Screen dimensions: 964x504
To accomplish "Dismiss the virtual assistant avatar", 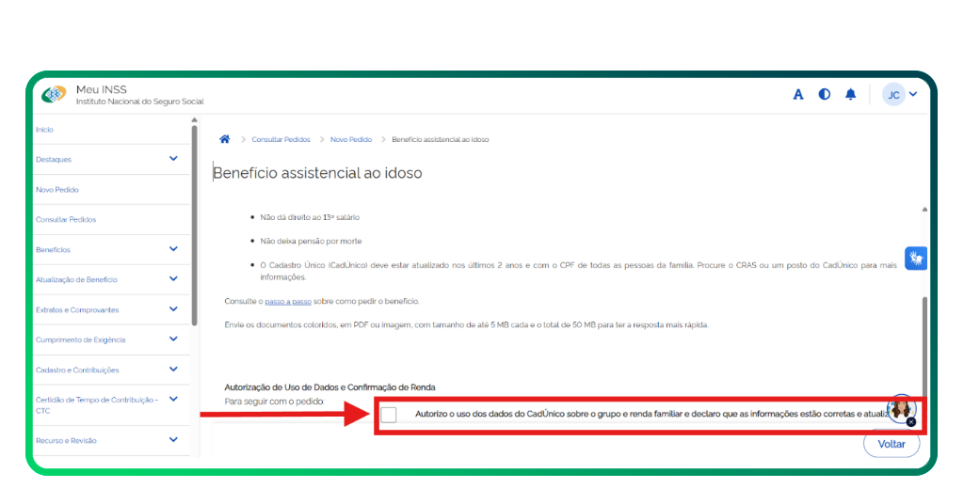I will [911, 422].
